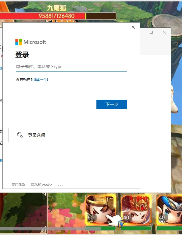
Task: Select the red-helmet level 40 hero portrait
Action: (136, 210)
